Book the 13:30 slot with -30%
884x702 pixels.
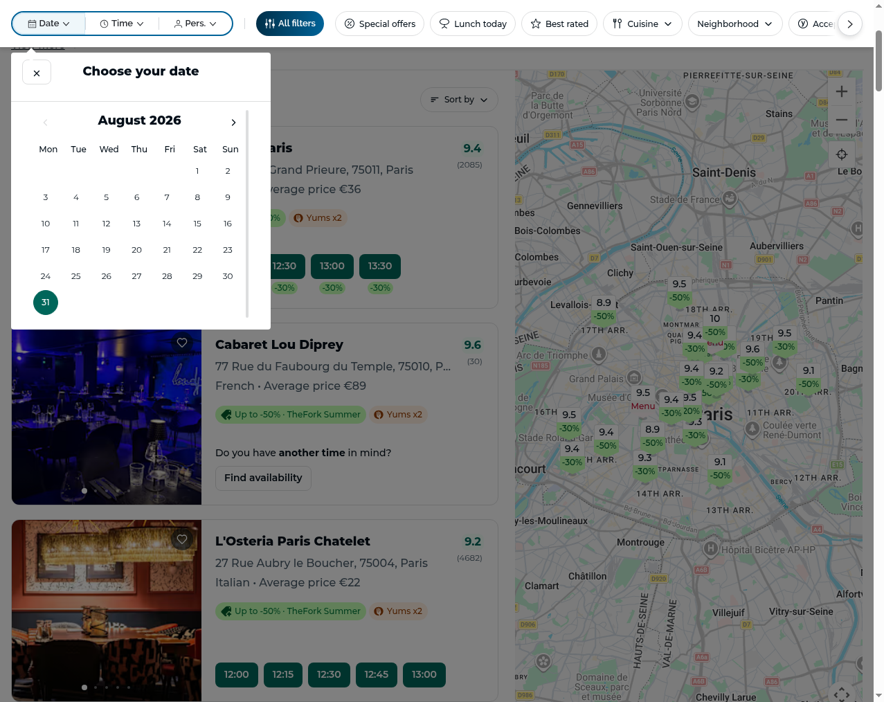pyautogui.click(x=380, y=267)
